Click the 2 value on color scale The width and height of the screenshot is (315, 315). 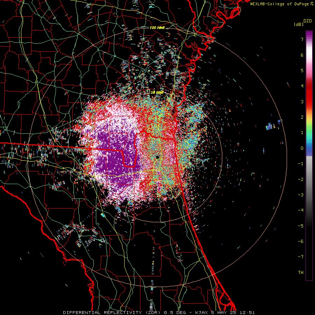(x=302, y=117)
